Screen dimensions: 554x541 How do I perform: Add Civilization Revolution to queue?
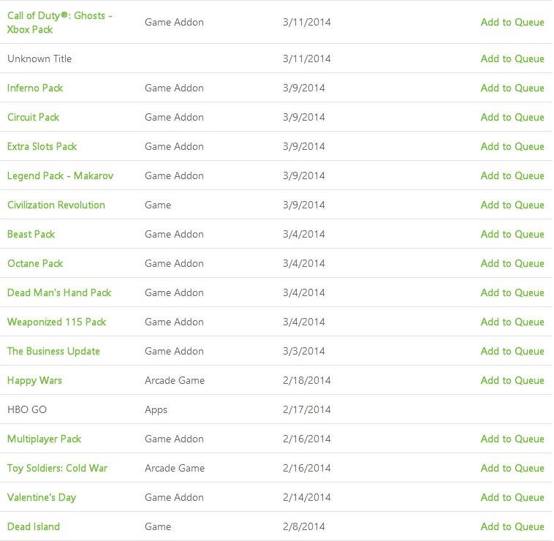(512, 205)
